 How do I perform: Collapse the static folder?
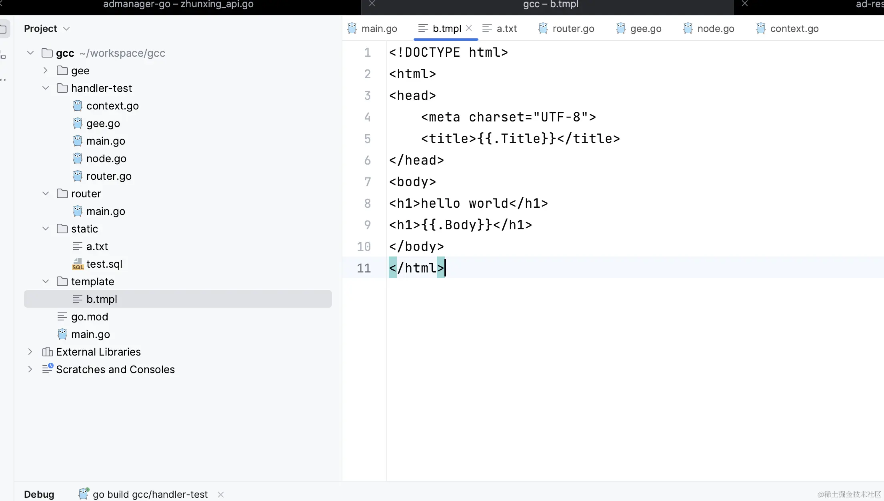pos(46,229)
